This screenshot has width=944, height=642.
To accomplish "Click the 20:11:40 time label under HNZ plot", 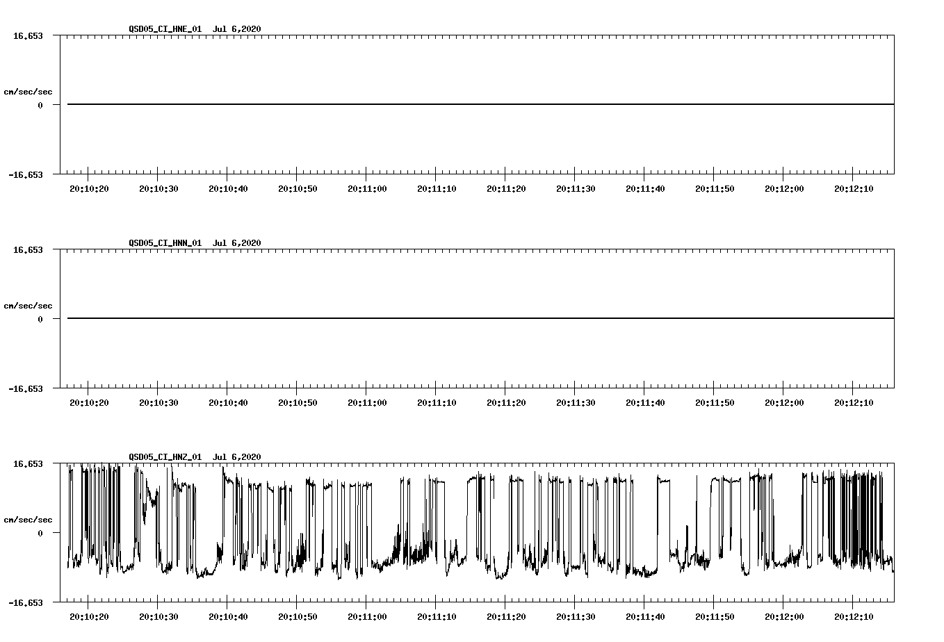I will point(645,616).
